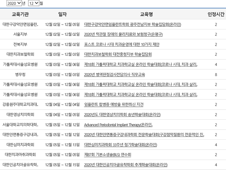Open 대한심미치과학회 33주년 정기학술대회 link
226x170 pixels.
121,145
